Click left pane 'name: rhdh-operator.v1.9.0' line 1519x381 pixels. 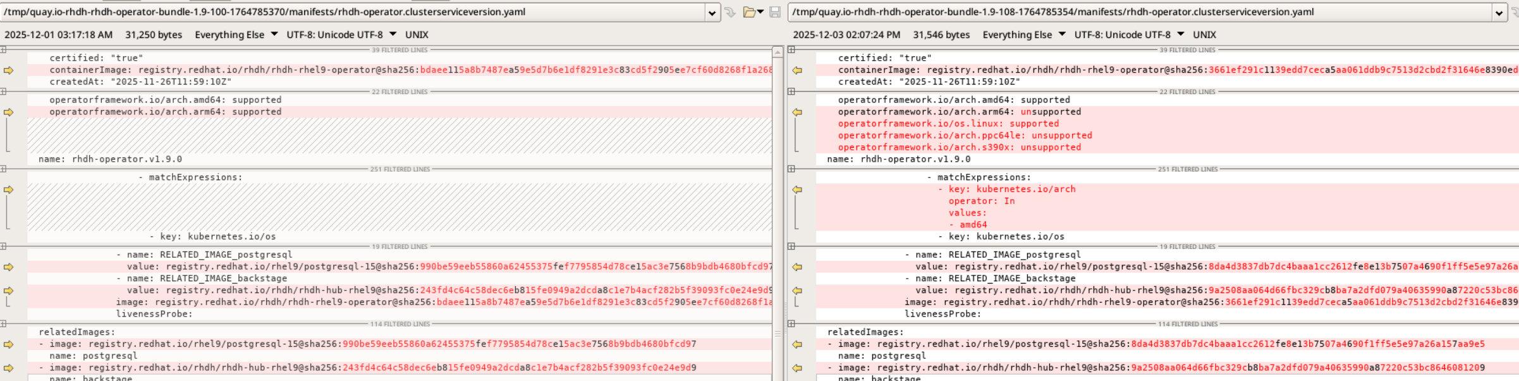tap(110, 159)
